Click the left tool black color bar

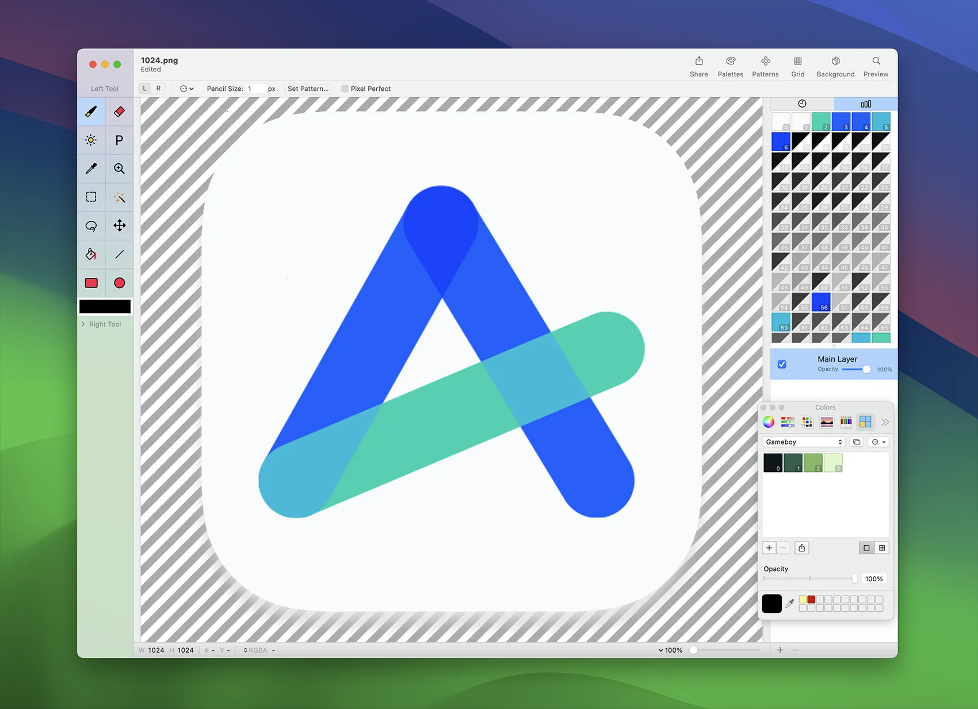tap(105, 306)
